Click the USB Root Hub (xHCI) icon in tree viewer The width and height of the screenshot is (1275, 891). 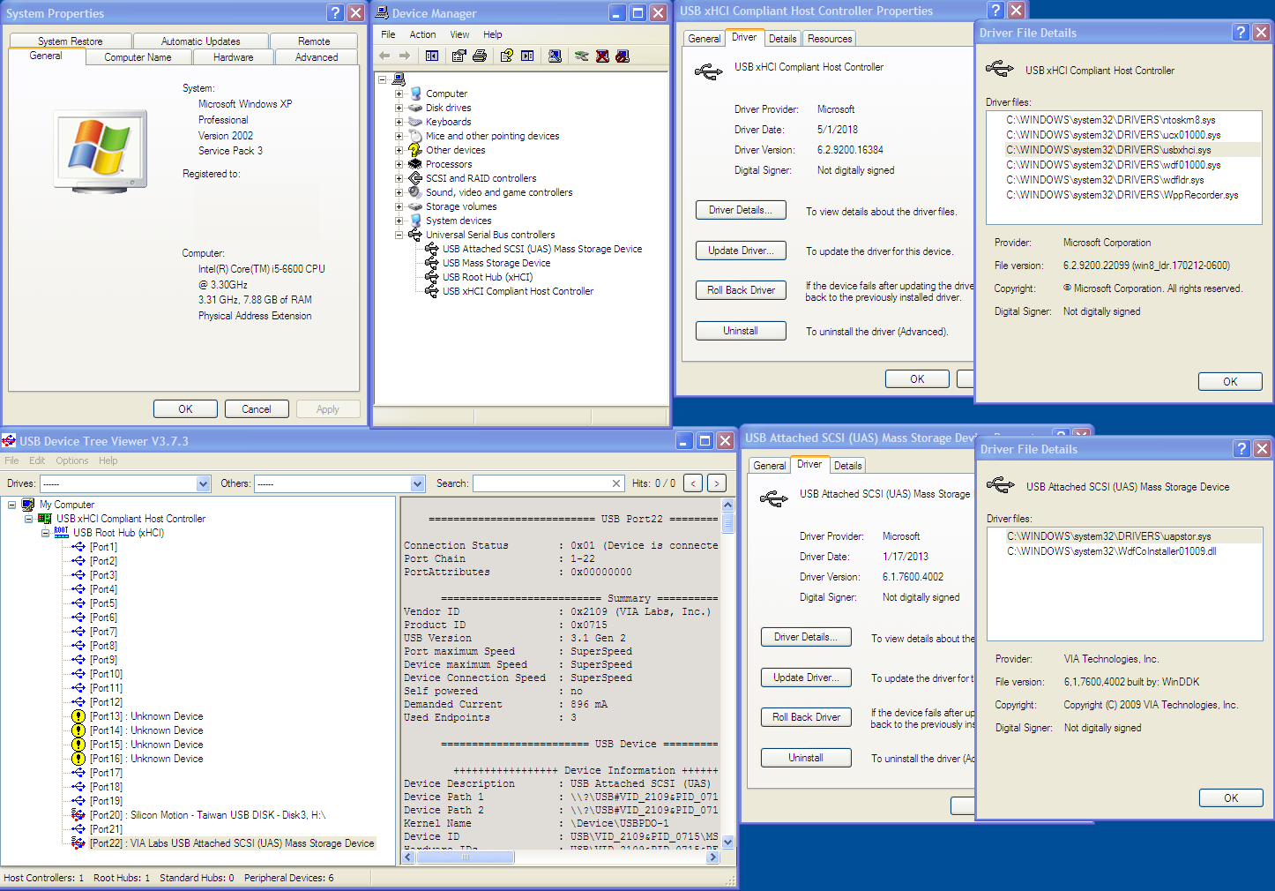[x=62, y=533]
